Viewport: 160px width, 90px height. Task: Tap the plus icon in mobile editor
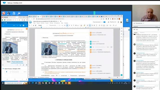coord(23,25)
